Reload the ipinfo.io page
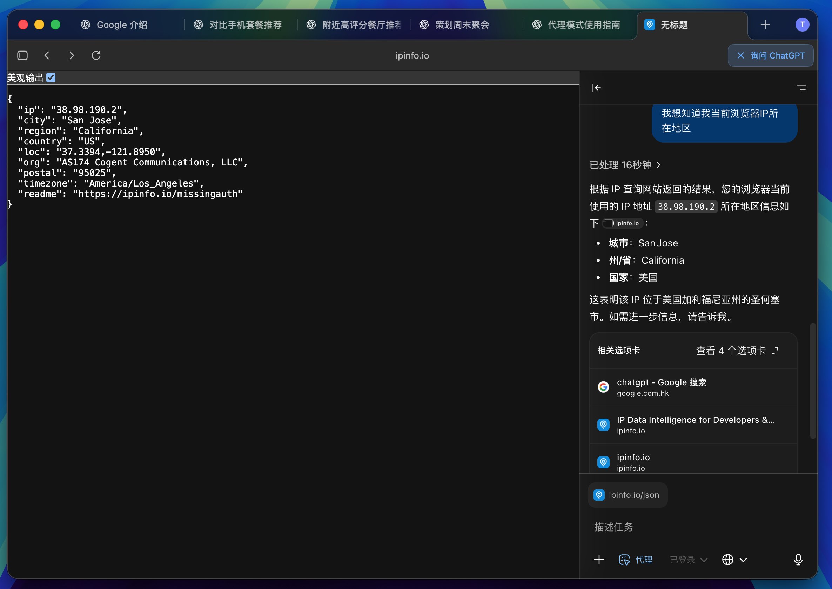The width and height of the screenshot is (832, 589). point(96,55)
